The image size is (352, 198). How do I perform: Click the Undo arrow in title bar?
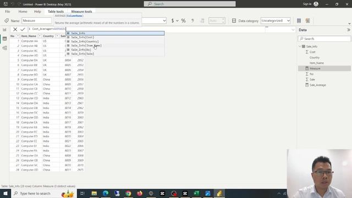13,4
